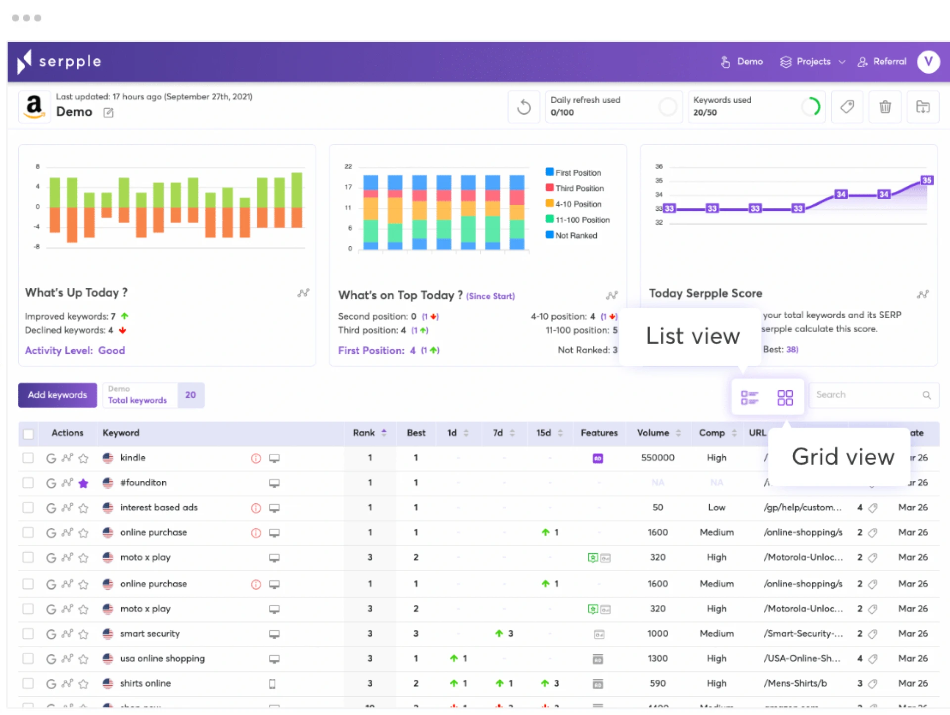Click the Add keywords button
950x715 pixels.
[57, 395]
